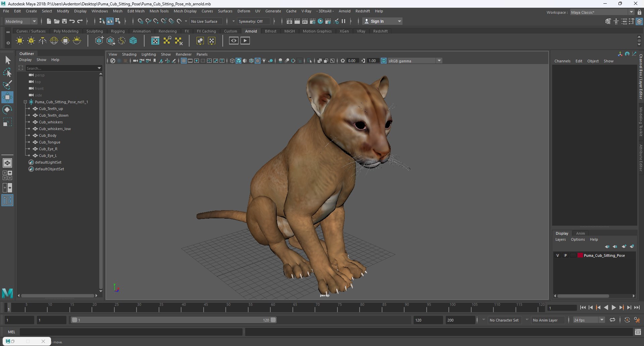Open sRGB gamma view transform dropdown

[x=415, y=61]
